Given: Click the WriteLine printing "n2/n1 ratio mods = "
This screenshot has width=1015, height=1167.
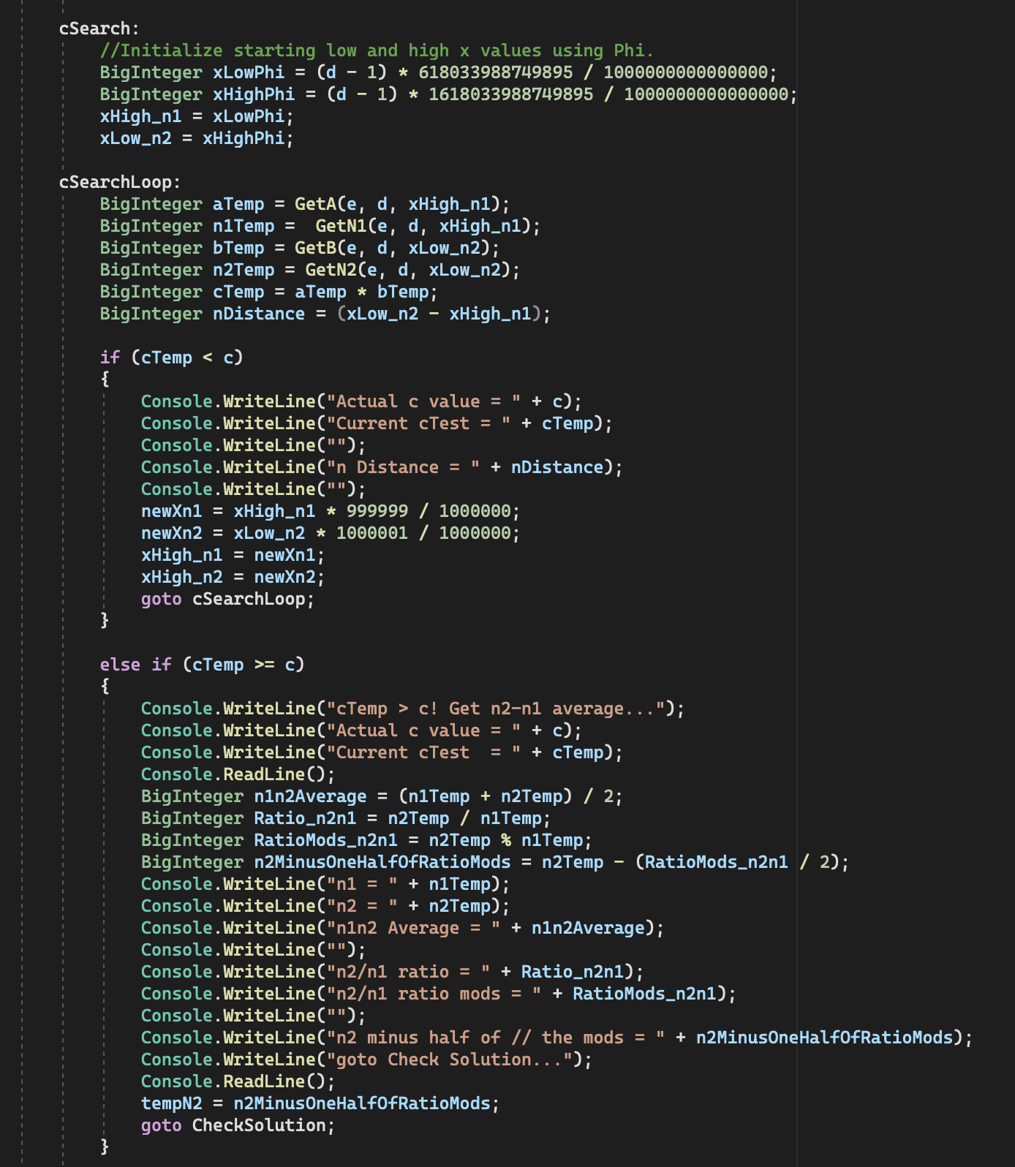Looking at the screenshot, I should tap(438, 994).
